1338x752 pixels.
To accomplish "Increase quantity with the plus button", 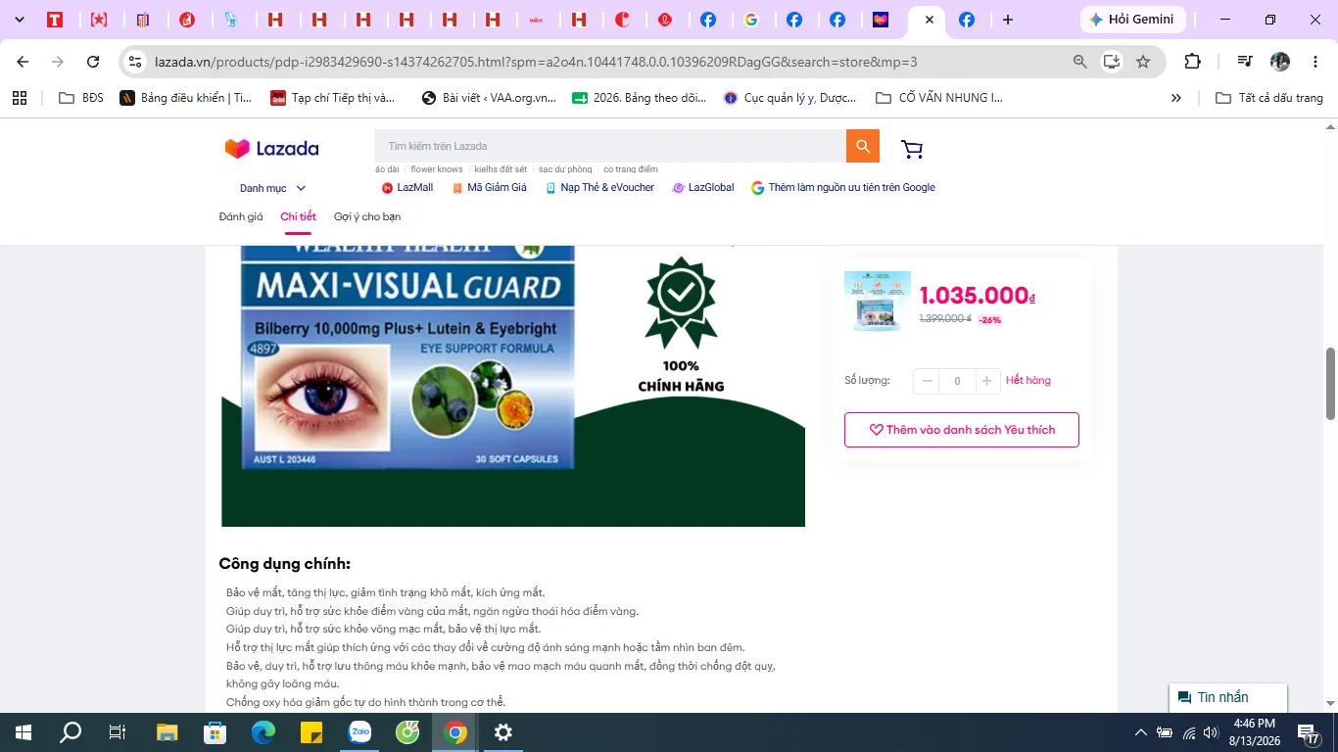I will click(x=987, y=381).
